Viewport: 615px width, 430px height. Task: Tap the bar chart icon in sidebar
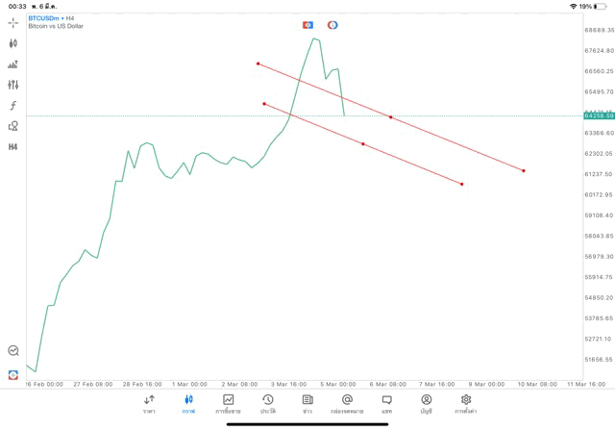(13, 64)
